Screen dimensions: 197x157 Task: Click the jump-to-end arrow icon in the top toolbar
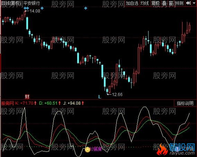[188, 3]
